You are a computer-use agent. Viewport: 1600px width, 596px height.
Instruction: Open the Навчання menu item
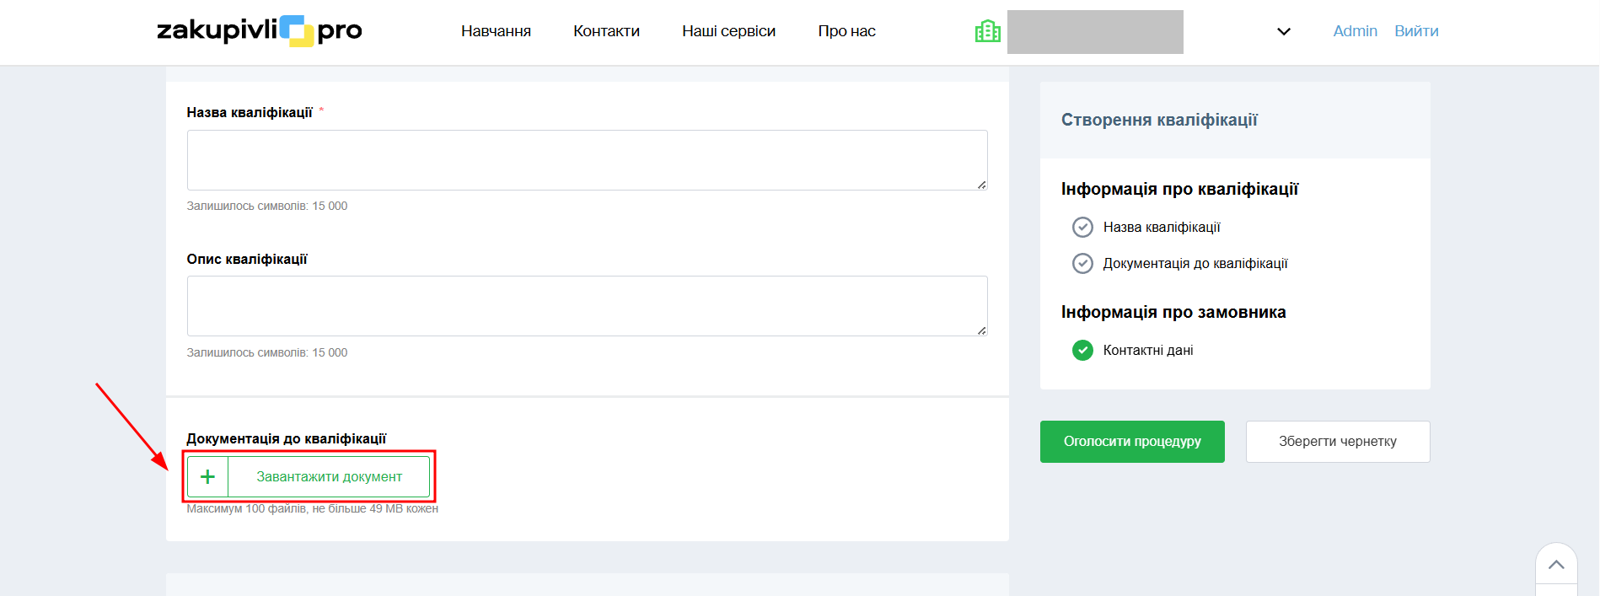point(496,31)
